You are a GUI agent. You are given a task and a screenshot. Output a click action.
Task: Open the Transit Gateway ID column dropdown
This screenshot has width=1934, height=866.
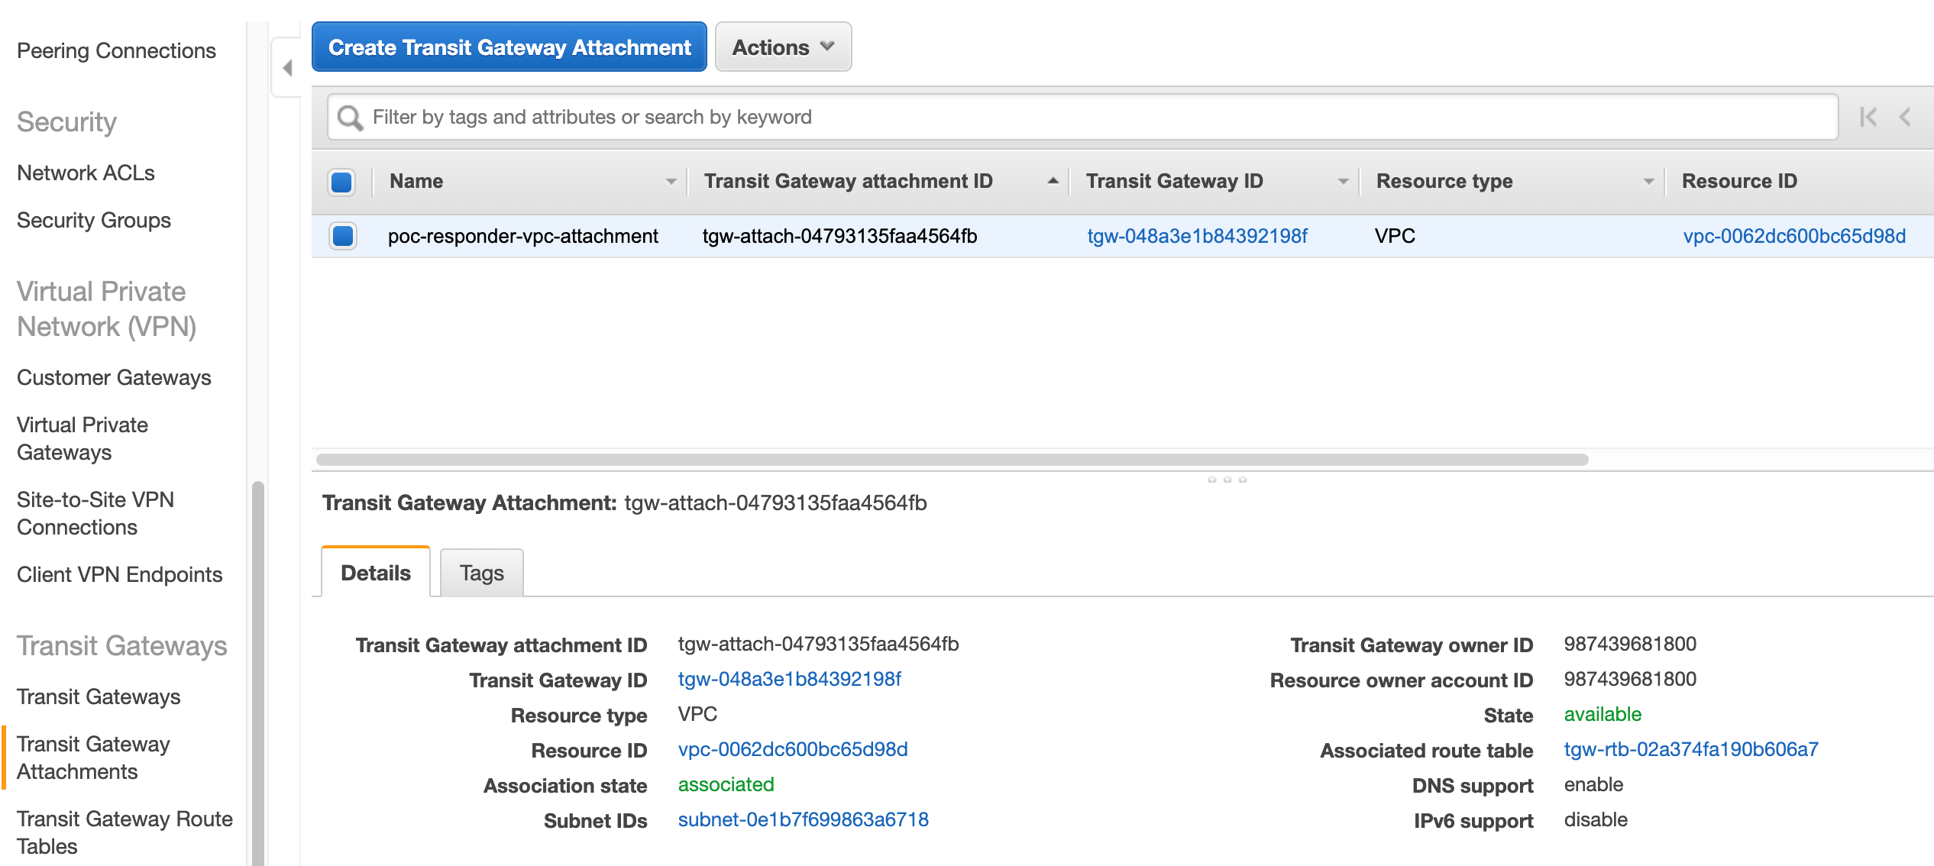pyautogui.click(x=1343, y=182)
